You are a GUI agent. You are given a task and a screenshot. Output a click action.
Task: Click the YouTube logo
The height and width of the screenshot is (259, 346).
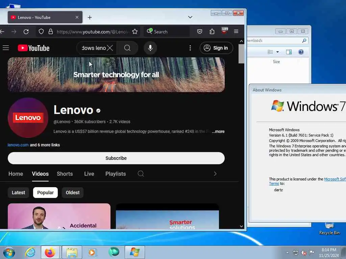point(33,48)
